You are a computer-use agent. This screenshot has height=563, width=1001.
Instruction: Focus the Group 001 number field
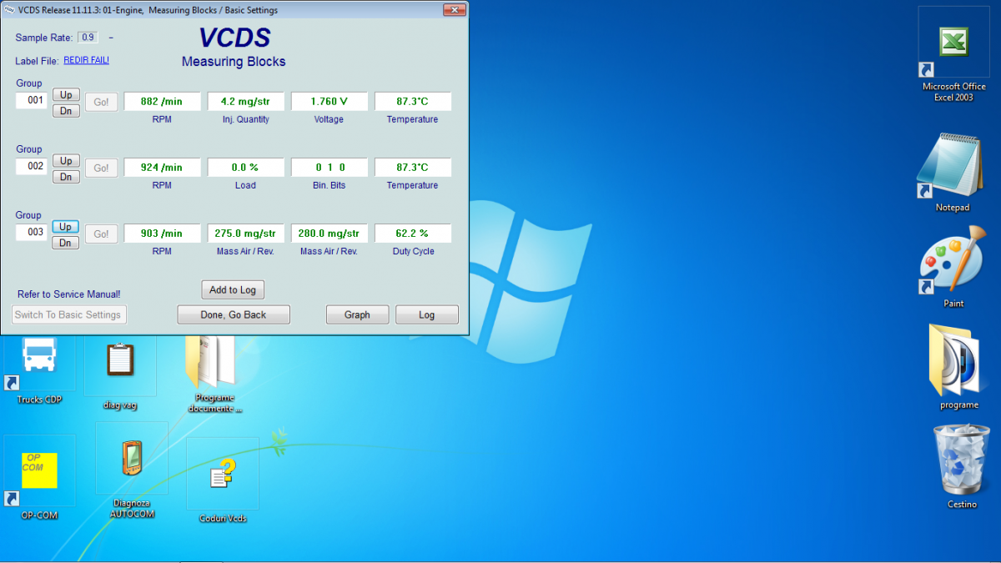pos(32,101)
